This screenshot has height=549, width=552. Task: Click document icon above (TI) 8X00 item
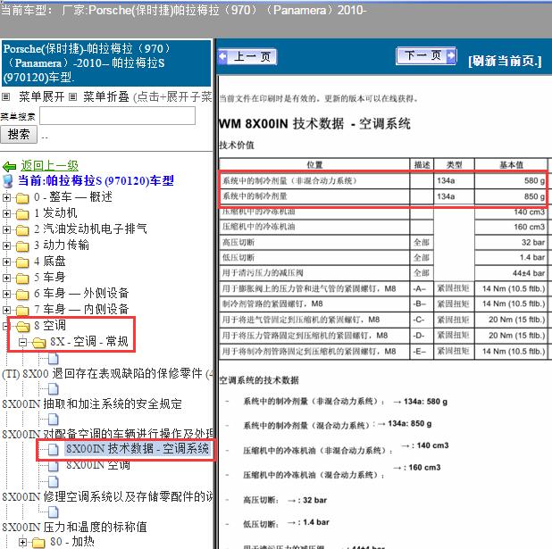54,359
